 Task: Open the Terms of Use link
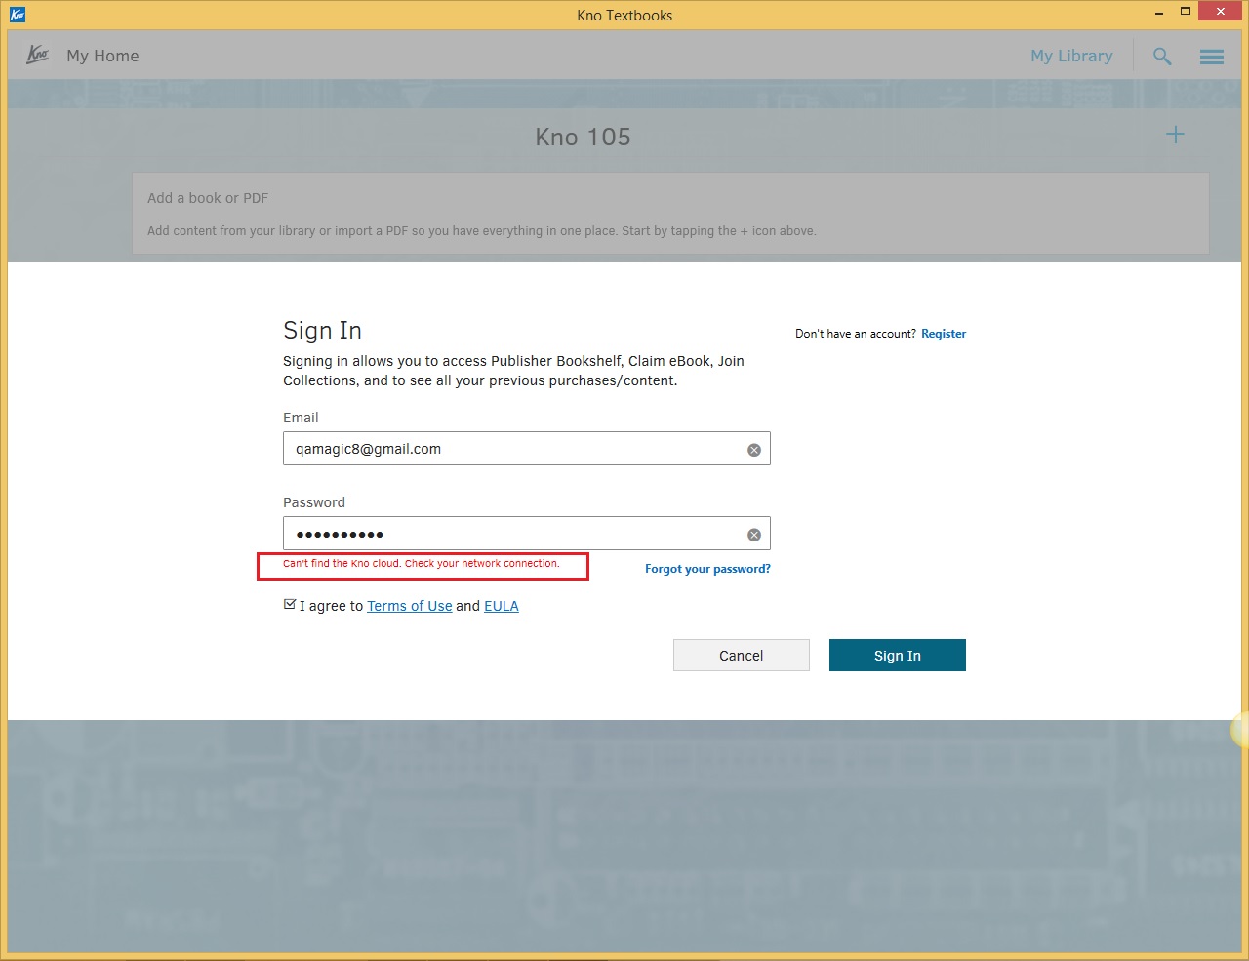click(410, 606)
